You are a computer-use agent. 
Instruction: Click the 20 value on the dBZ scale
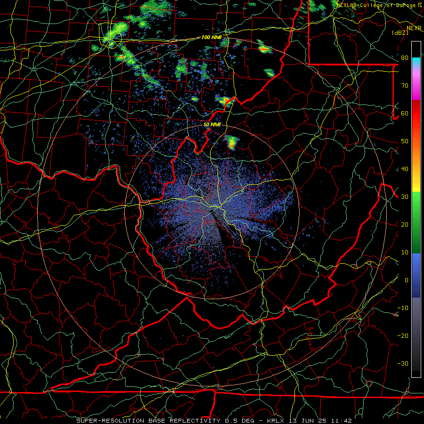point(405,225)
